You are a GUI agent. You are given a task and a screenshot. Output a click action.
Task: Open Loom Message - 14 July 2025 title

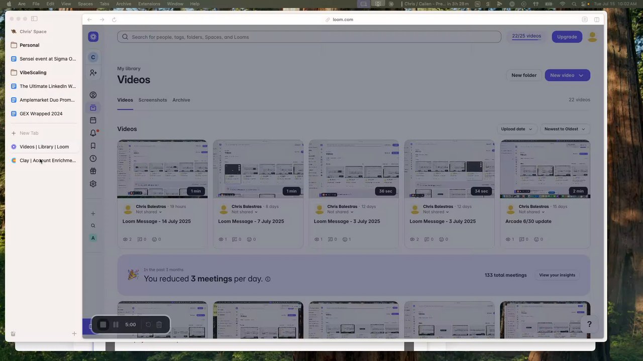click(x=157, y=221)
